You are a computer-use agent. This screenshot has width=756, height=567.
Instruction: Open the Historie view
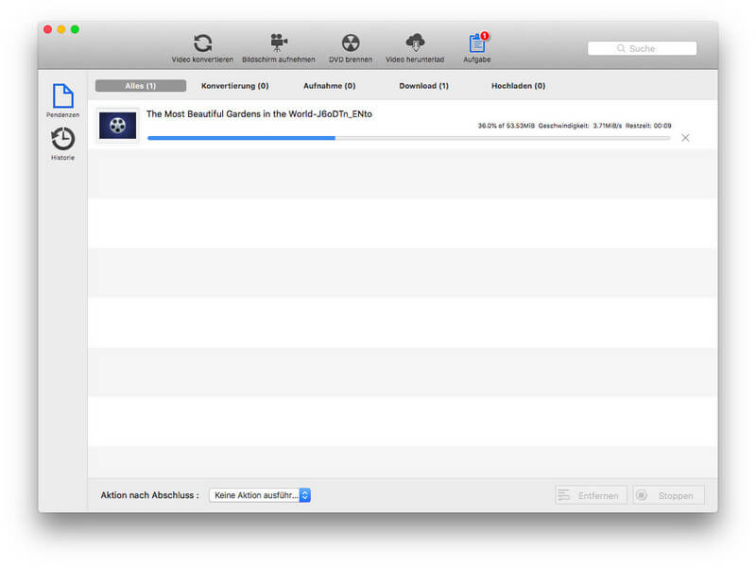[62, 144]
